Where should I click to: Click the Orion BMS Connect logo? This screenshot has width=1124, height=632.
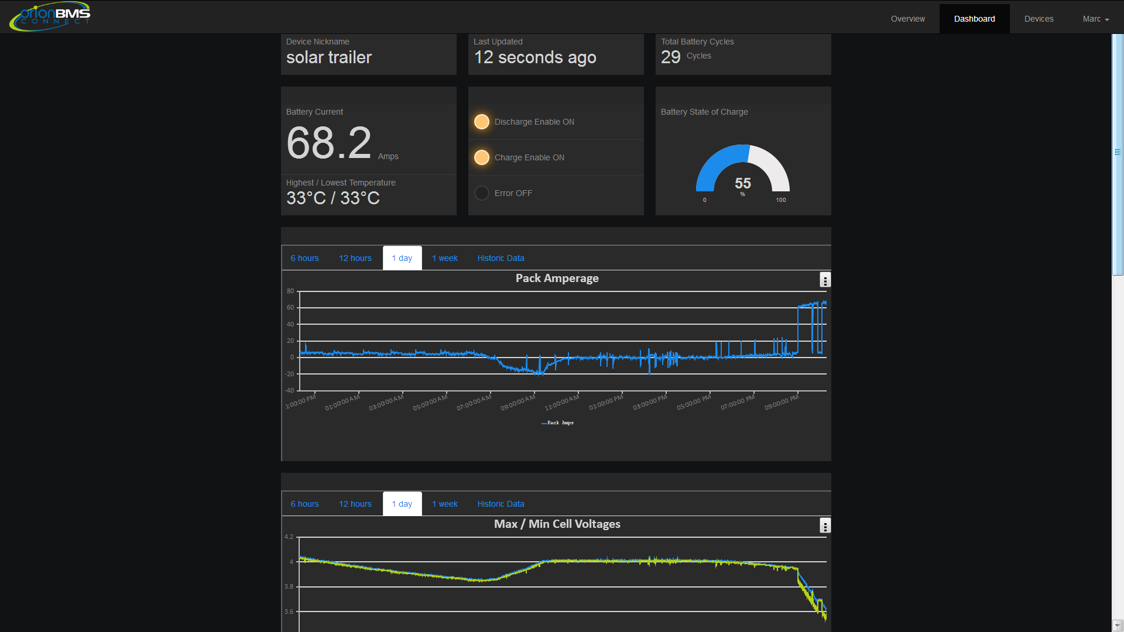pos(50,16)
